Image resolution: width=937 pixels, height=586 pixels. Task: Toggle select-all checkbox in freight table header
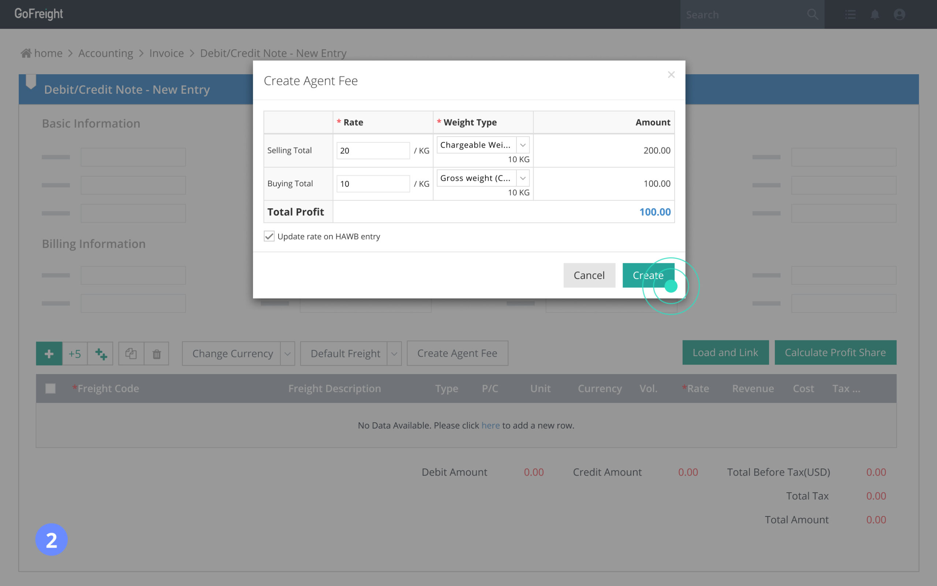click(x=51, y=388)
